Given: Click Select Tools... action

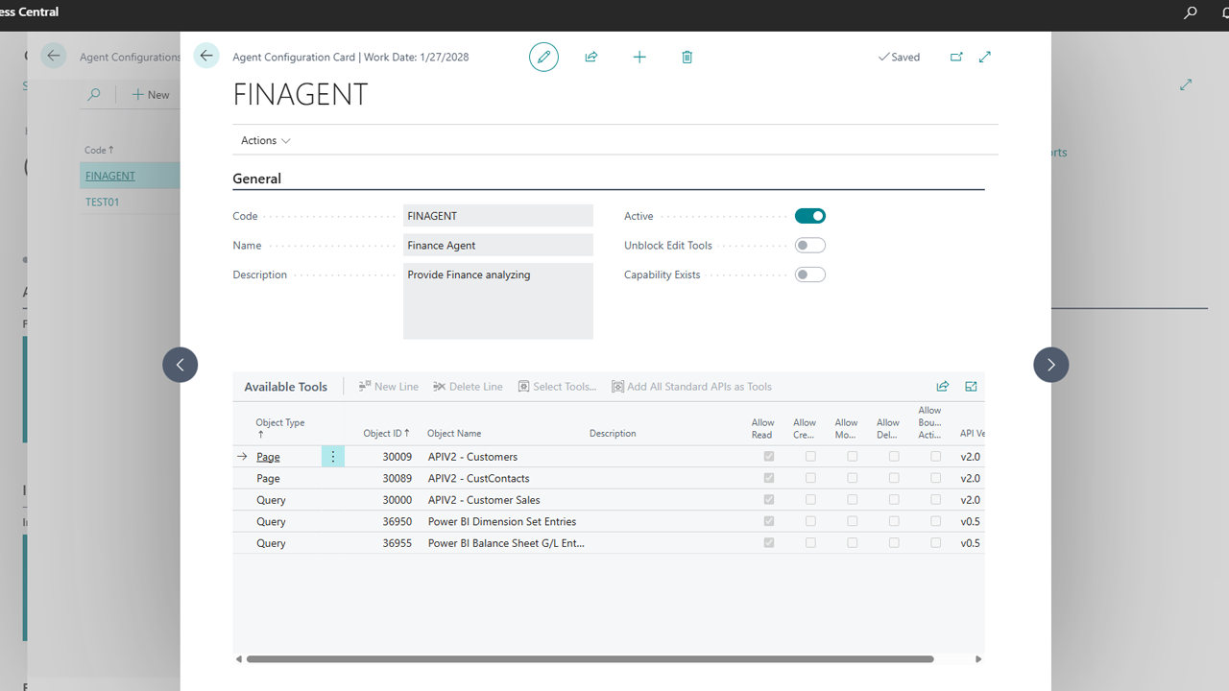Looking at the screenshot, I should pyautogui.click(x=557, y=387).
